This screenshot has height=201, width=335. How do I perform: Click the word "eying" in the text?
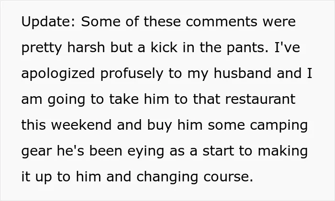145,152
